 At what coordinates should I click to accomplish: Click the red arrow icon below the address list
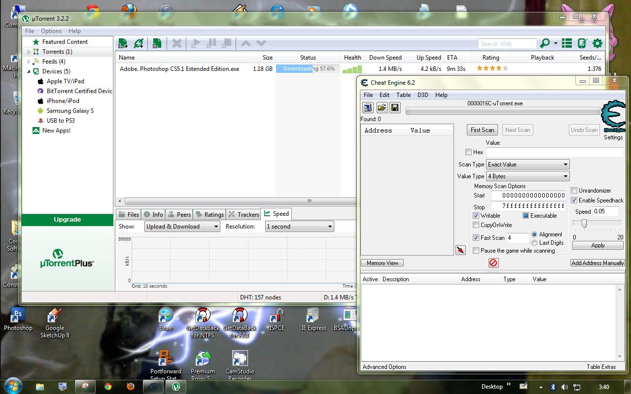[460, 250]
